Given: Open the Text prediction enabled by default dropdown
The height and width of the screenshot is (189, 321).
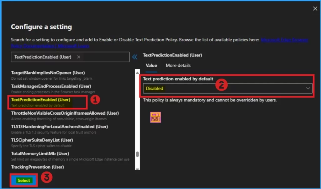Looking at the screenshot, I should click(x=228, y=88).
